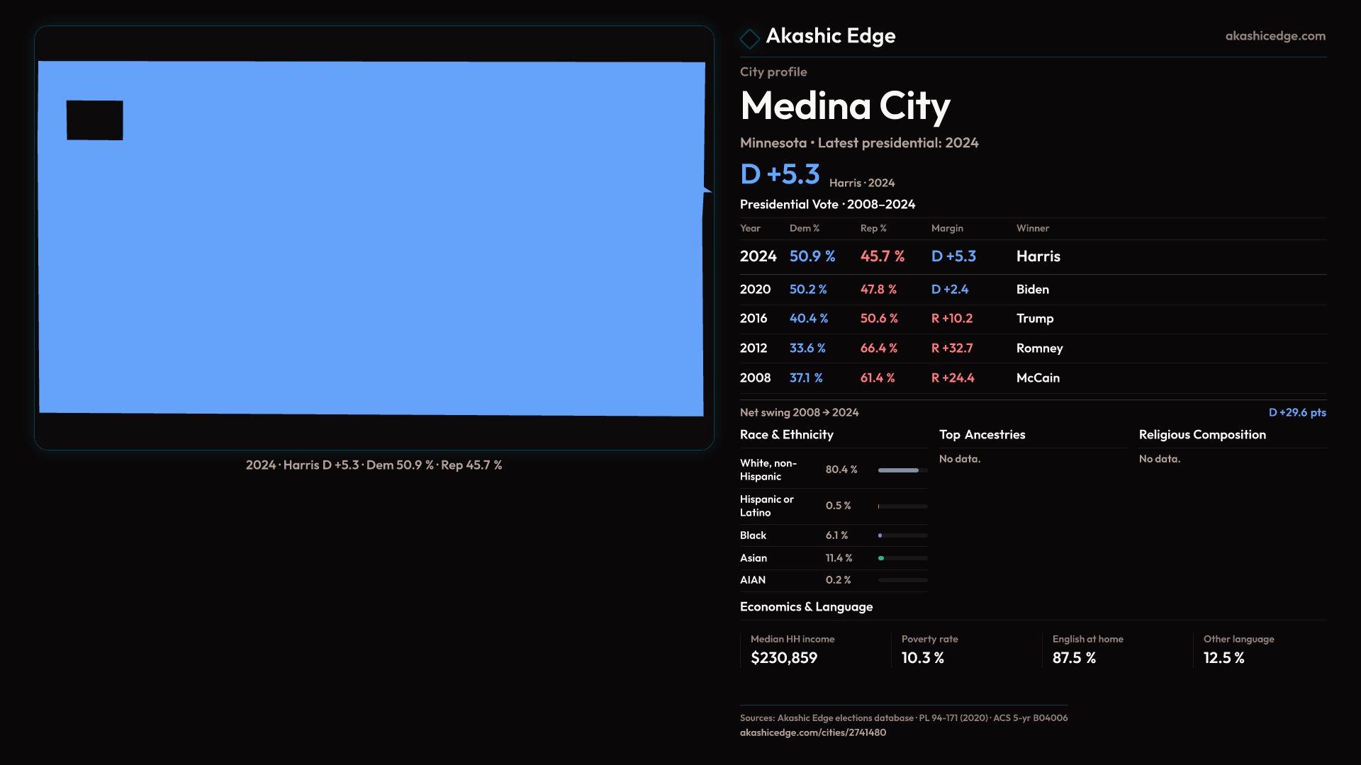Click the Black population percentage bar
Image resolution: width=1361 pixels, height=765 pixels.
click(902, 535)
